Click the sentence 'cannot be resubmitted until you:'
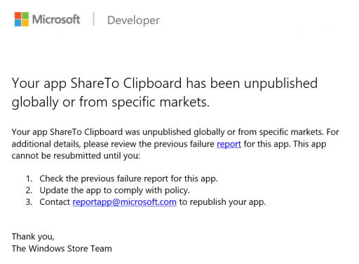359x264 pixels. tap(76, 156)
